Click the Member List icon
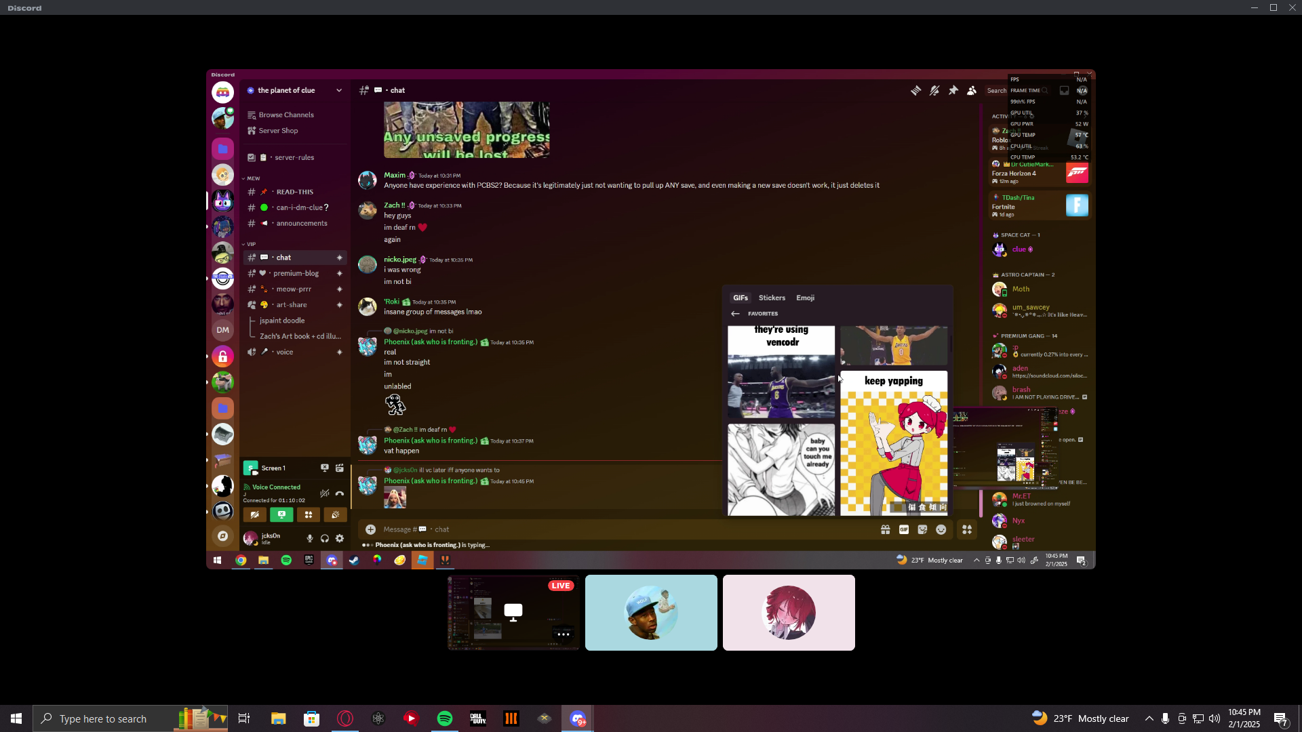The height and width of the screenshot is (732, 1302). tap(972, 90)
